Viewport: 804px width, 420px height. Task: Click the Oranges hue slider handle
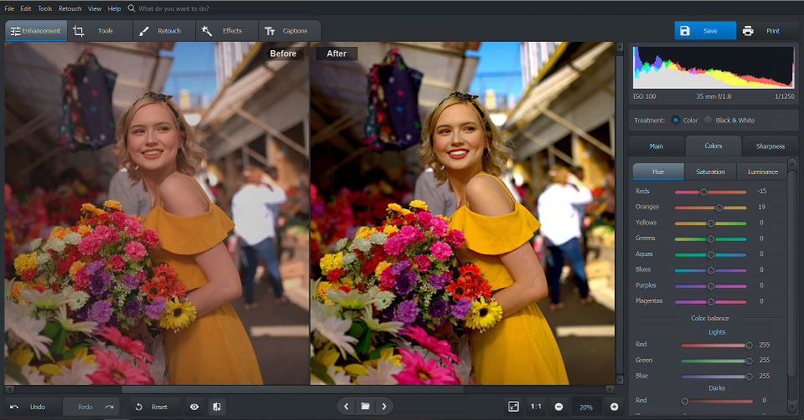(719, 207)
